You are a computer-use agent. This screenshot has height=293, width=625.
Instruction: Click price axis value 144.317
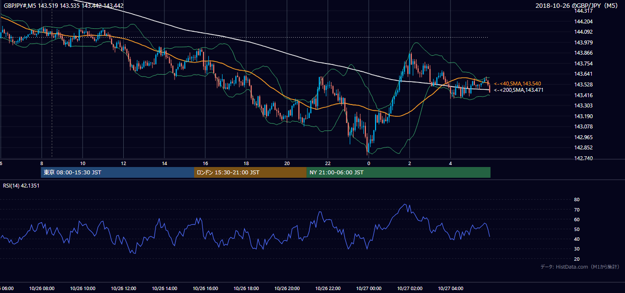pos(583,11)
